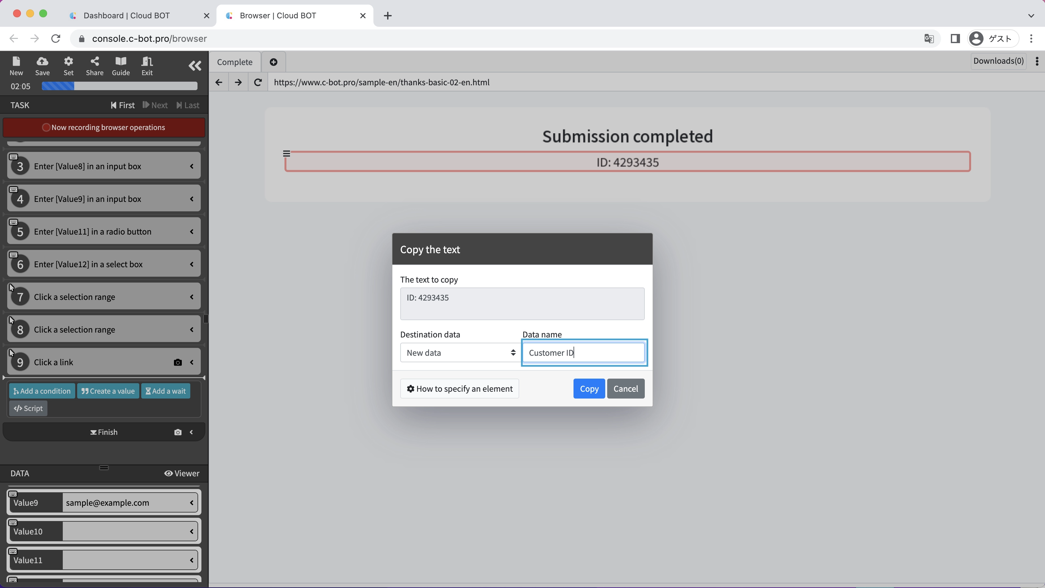
Task: Switch to Dashboard | Cloud BOT tab
Action: tap(127, 15)
